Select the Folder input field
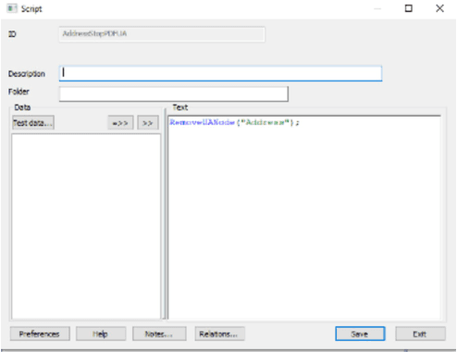Viewport: 457px width, 352px height. (174, 94)
